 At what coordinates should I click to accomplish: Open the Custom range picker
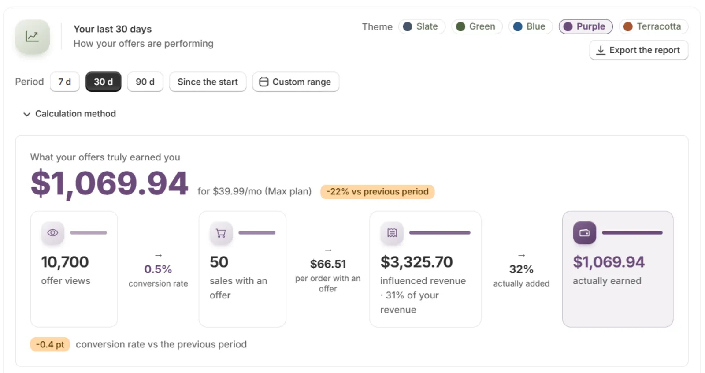pos(296,82)
